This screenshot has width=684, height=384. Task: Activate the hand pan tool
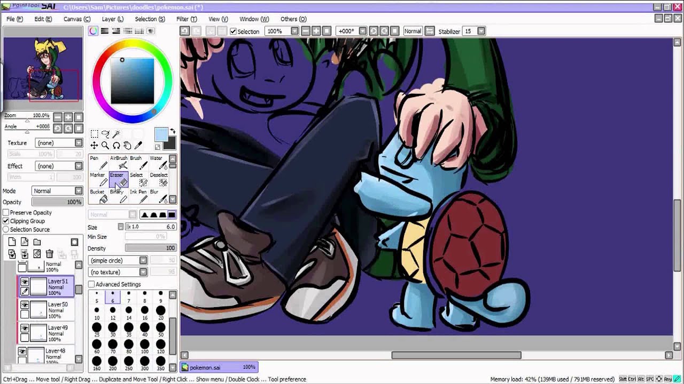tap(127, 145)
